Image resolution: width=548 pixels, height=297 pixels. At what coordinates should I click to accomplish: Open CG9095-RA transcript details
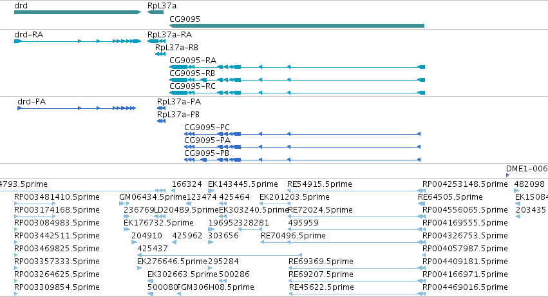[x=193, y=61]
